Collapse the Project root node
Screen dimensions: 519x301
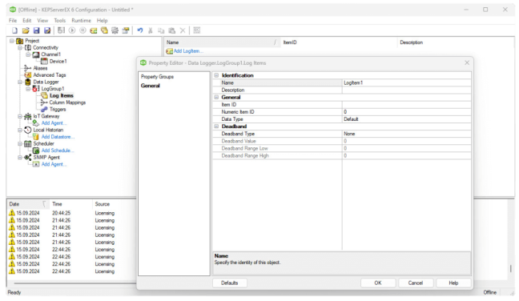[x=11, y=41]
